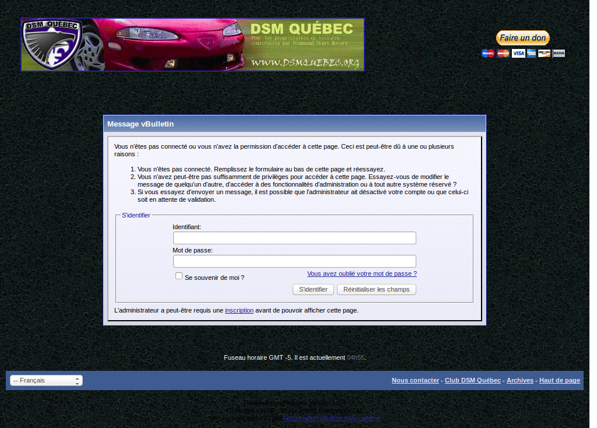The image size is (597, 428).
Task: Open the Nous contacter link
Action: 415,380
